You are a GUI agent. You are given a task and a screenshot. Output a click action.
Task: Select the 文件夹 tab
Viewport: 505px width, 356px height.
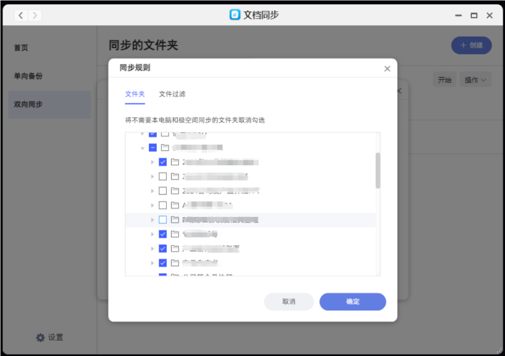tap(134, 94)
